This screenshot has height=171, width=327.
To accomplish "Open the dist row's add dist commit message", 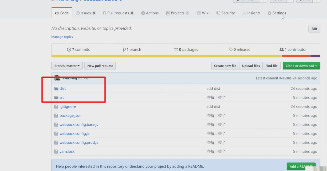I will tap(213, 89).
